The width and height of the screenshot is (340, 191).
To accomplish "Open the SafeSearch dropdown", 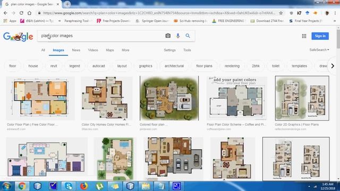I will pyautogui.click(x=319, y=50).
